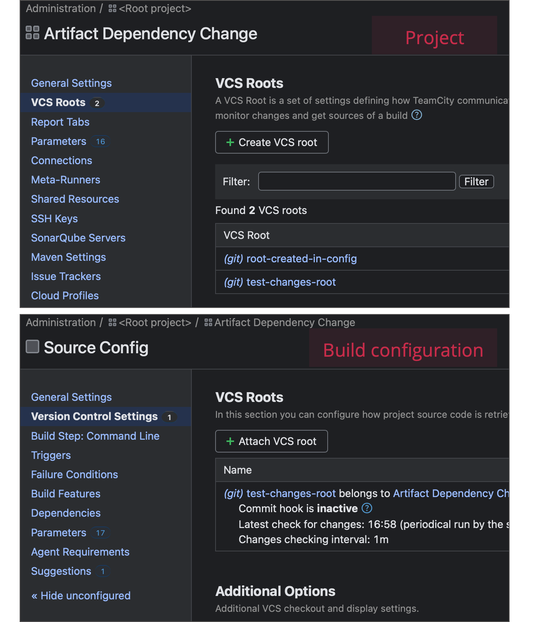Click the green plus on Create VCS root

(230, 142)
